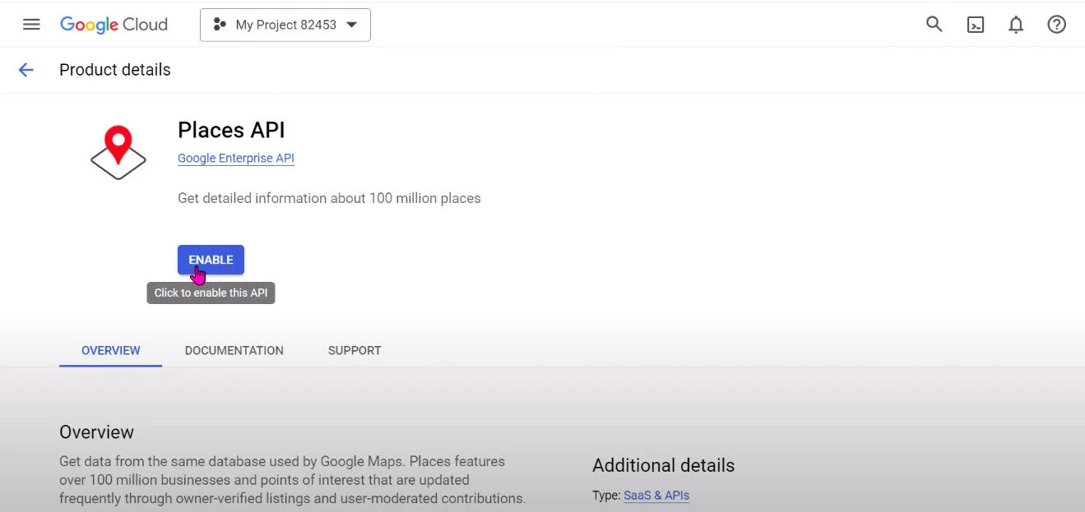
Task: Click the Click to enable tooltip
Action: point(211,293)
